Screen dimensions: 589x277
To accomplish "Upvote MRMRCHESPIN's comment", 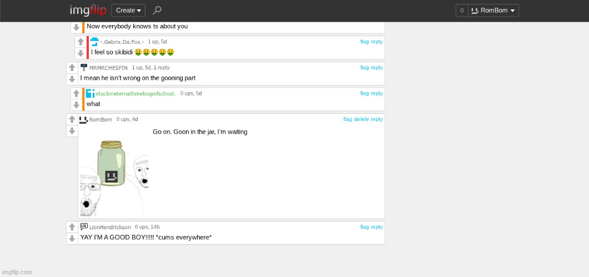I will 72,68.
